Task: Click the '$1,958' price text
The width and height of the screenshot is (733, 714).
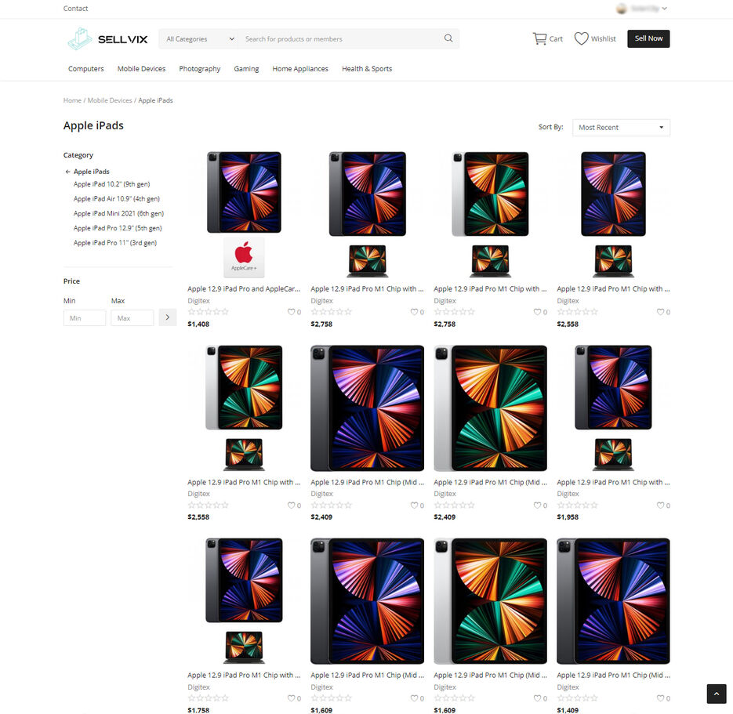Action: [x=568, y=517]
